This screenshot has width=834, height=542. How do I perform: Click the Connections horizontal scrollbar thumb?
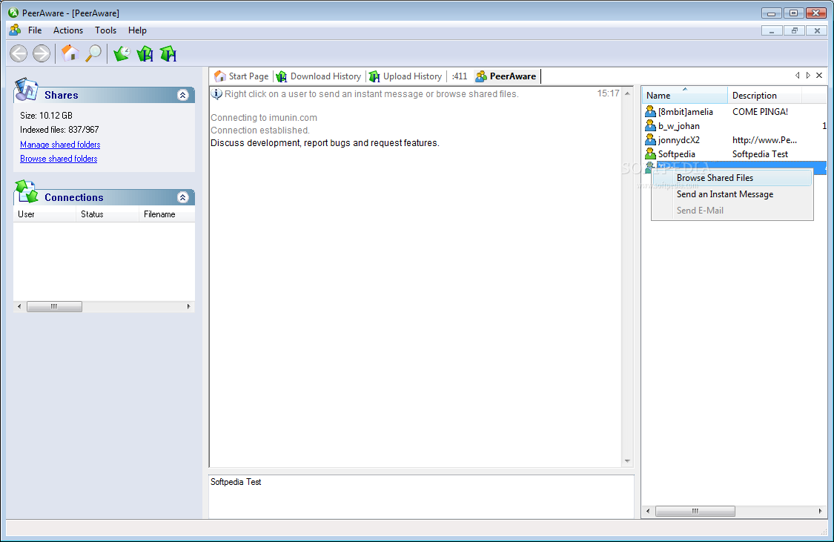point(54,306)
